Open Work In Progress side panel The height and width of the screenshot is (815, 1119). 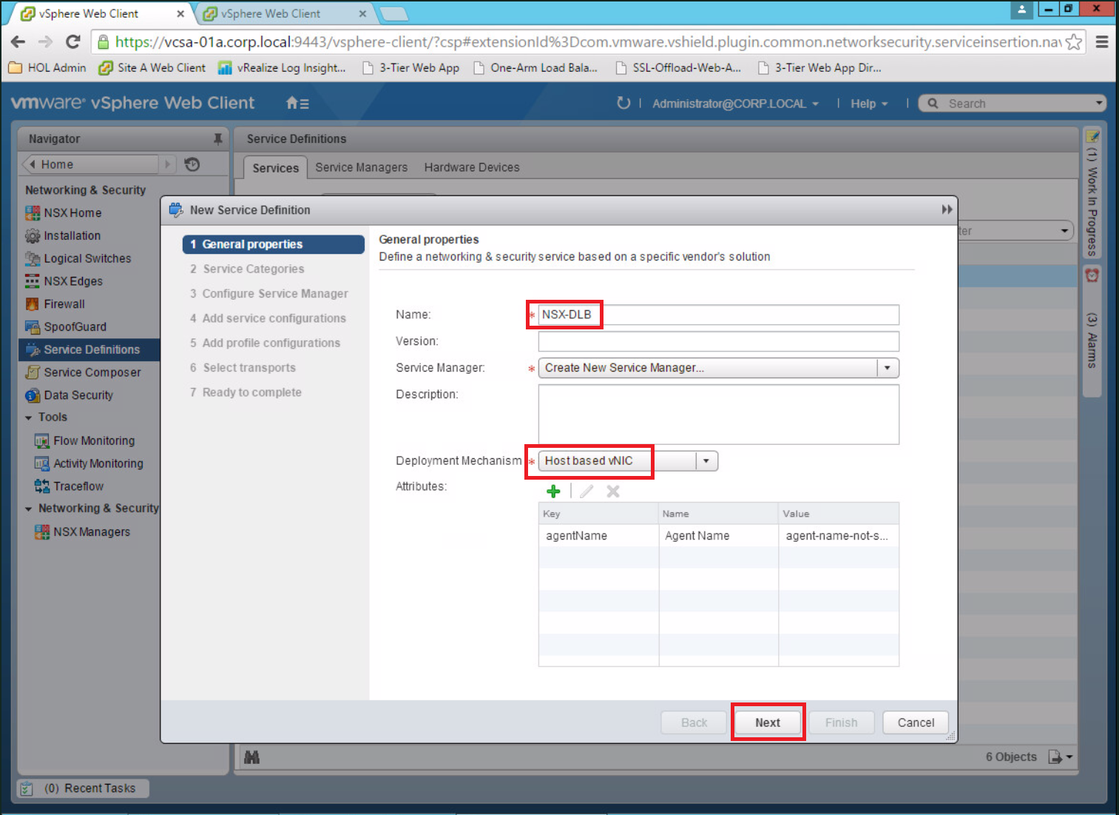[x=1092, y=193]
